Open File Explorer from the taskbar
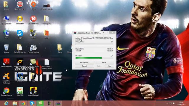The height and width of the screenshot is (106, 189). (15, 103)
